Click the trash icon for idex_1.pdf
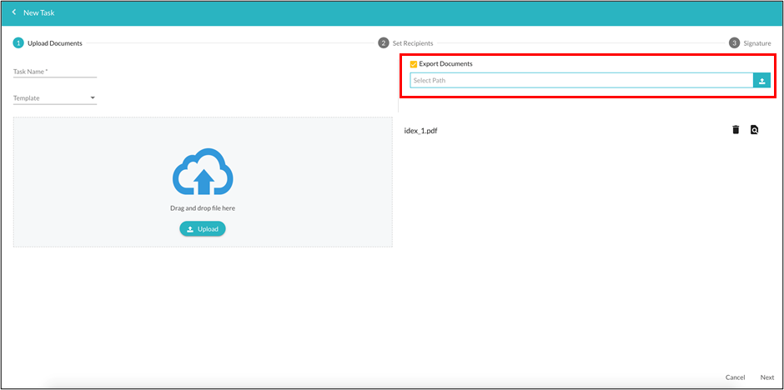Screen dimensions: 784x390 click(x=736, y=130)
